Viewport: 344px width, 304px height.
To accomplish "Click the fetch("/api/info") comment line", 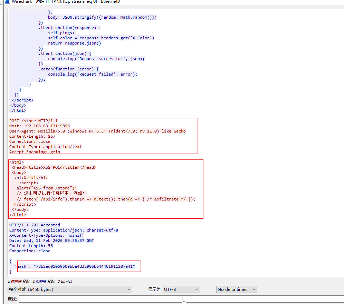I will coord(106,199).
